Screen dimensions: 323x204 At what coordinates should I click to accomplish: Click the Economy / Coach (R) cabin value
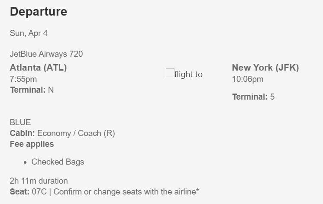point(76,133)
